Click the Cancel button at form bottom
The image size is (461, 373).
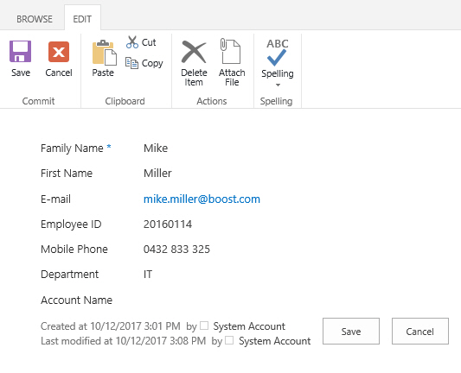pyautogui.click(x=420, y=331)
